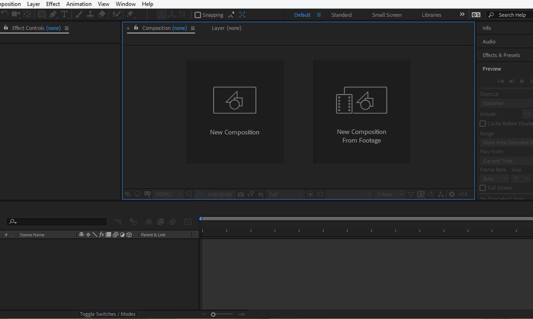Toggle the Transparency Grid in the viewer
The width and height of the screenshot is (533, 319).
point(321,194)
